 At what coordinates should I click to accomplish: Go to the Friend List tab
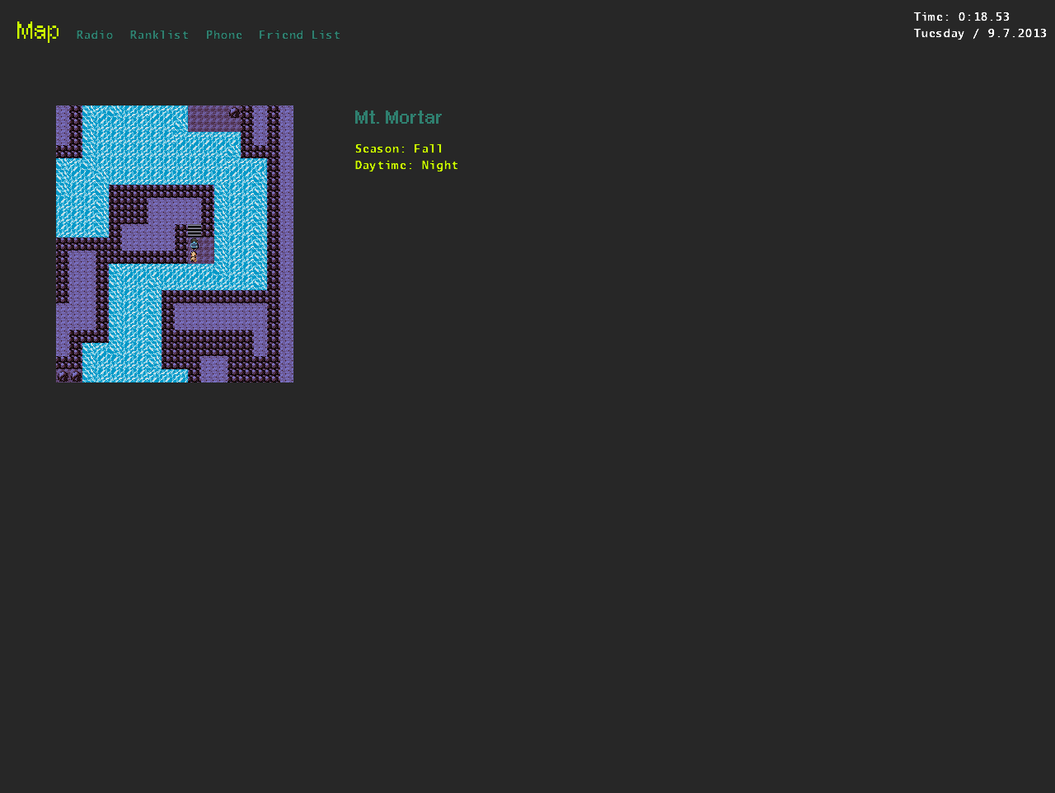(299, 35)
